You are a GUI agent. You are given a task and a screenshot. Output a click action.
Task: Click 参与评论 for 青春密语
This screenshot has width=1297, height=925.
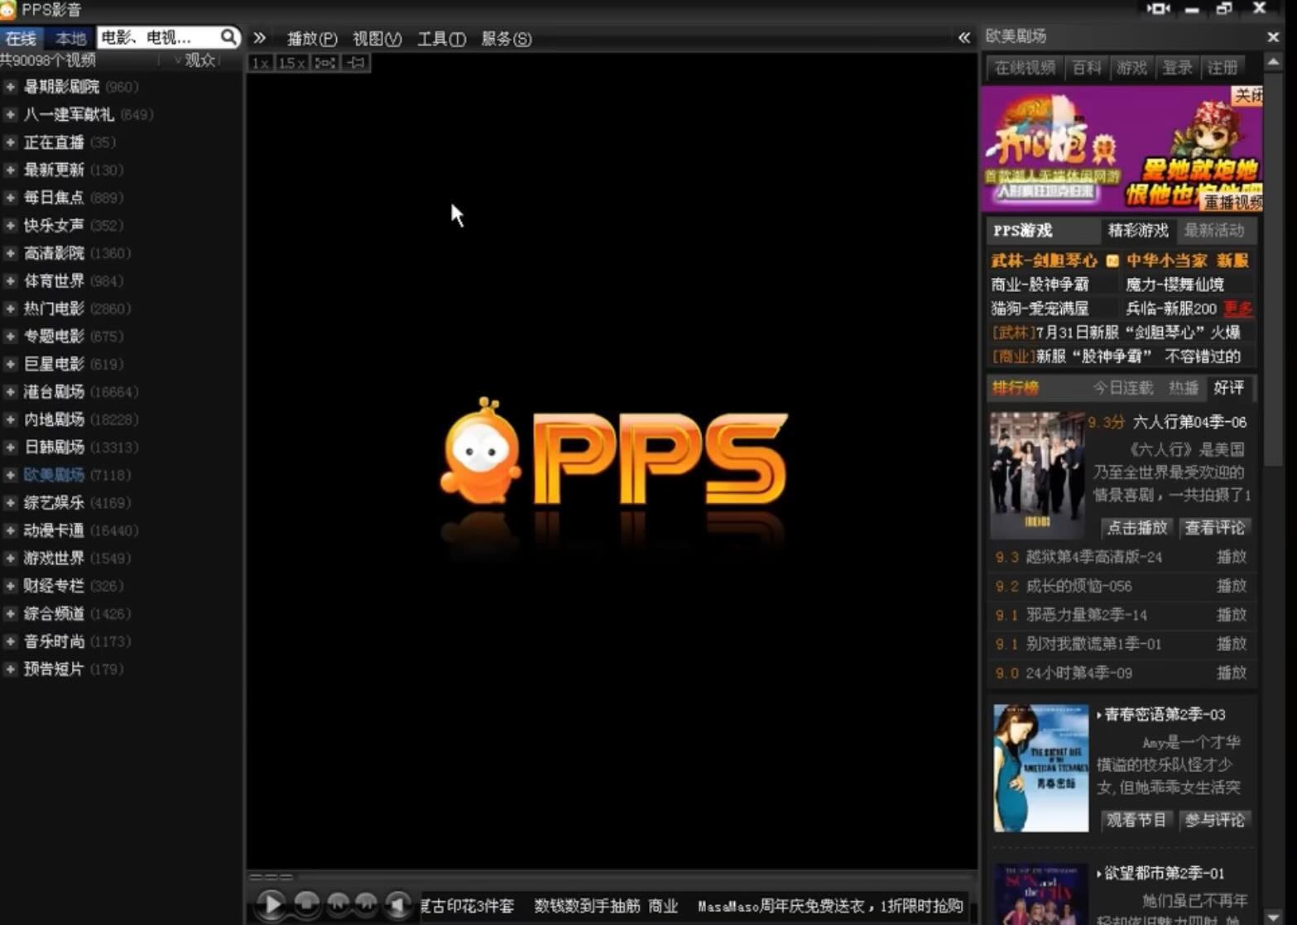coord(1214,820)
